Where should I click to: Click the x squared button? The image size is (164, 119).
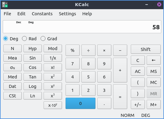click(x=53, y=77)
